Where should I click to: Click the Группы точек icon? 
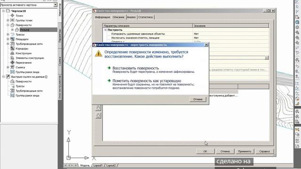(x=12, y=20)
